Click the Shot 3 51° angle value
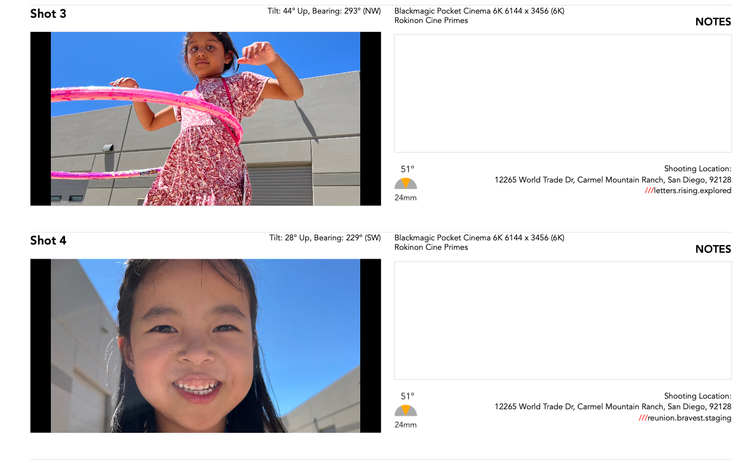 pos(408,169)
